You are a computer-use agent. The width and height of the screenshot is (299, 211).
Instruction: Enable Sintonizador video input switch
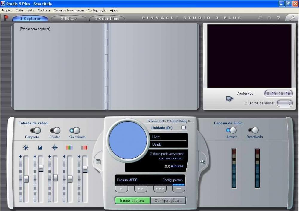(75, 130)
